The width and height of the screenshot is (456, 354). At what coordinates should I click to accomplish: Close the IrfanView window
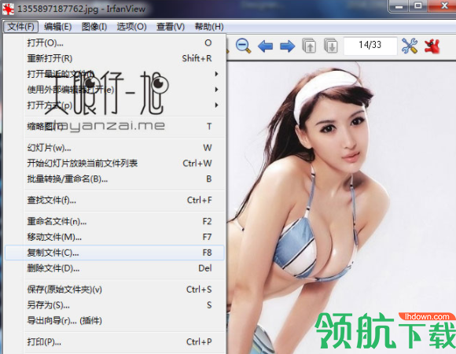point(443,6)
